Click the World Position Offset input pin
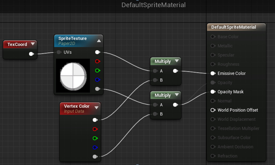Image resolution: width=275 pixels, height=165 pixels. coord(213,110)
